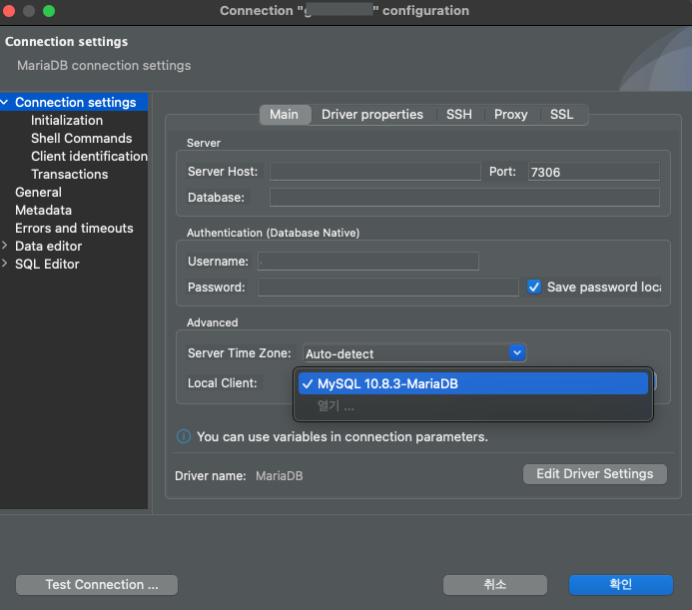The height and width of the screenshot is (610, 692).
Task: Select MySQL 10.8.3-MariaDB local client option
Action: [473, 383]
